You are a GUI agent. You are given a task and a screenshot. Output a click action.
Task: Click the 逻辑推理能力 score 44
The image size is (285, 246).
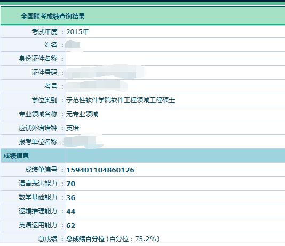point(70,211)
